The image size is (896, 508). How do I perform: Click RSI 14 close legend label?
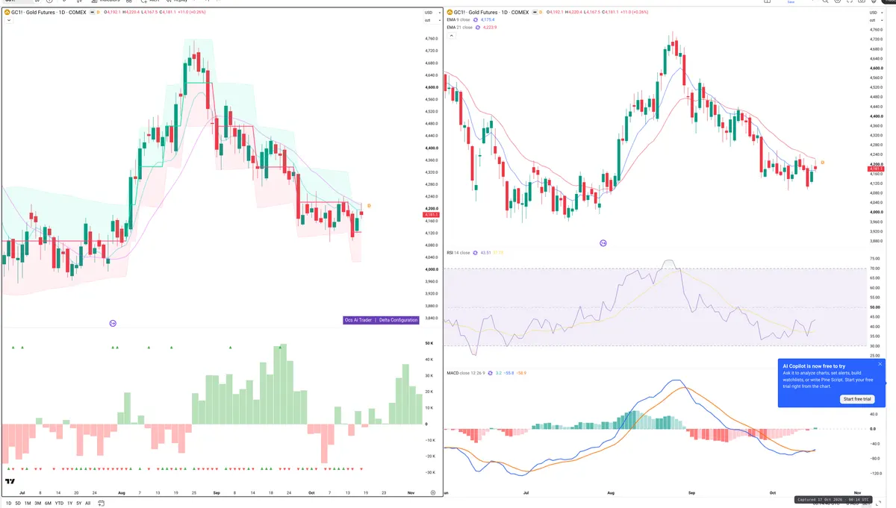tap(459, 253)
